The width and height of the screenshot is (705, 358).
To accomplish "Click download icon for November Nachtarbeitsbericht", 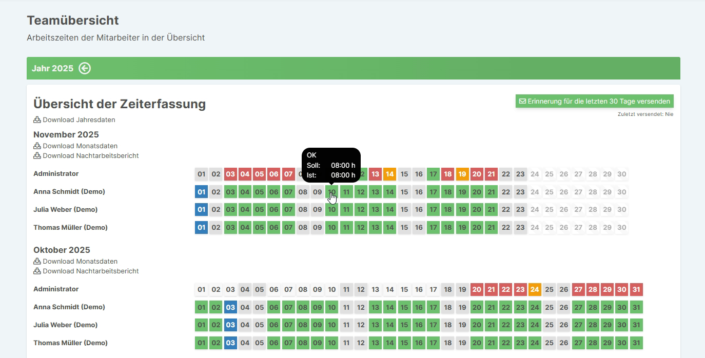I will click(37, 156).
